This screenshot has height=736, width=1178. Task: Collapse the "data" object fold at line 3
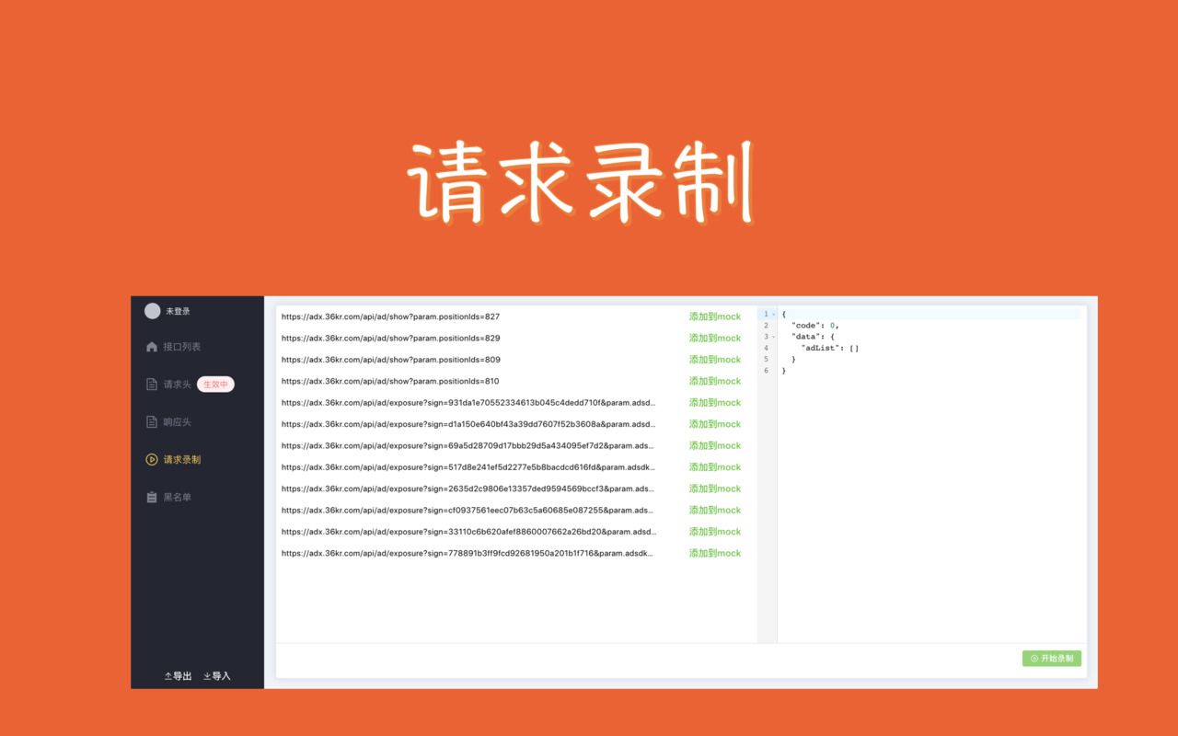click(773, 337)
